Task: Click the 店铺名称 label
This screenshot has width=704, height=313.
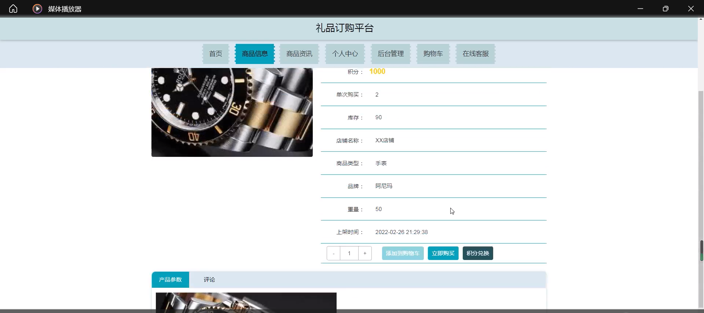Action: 349,141
